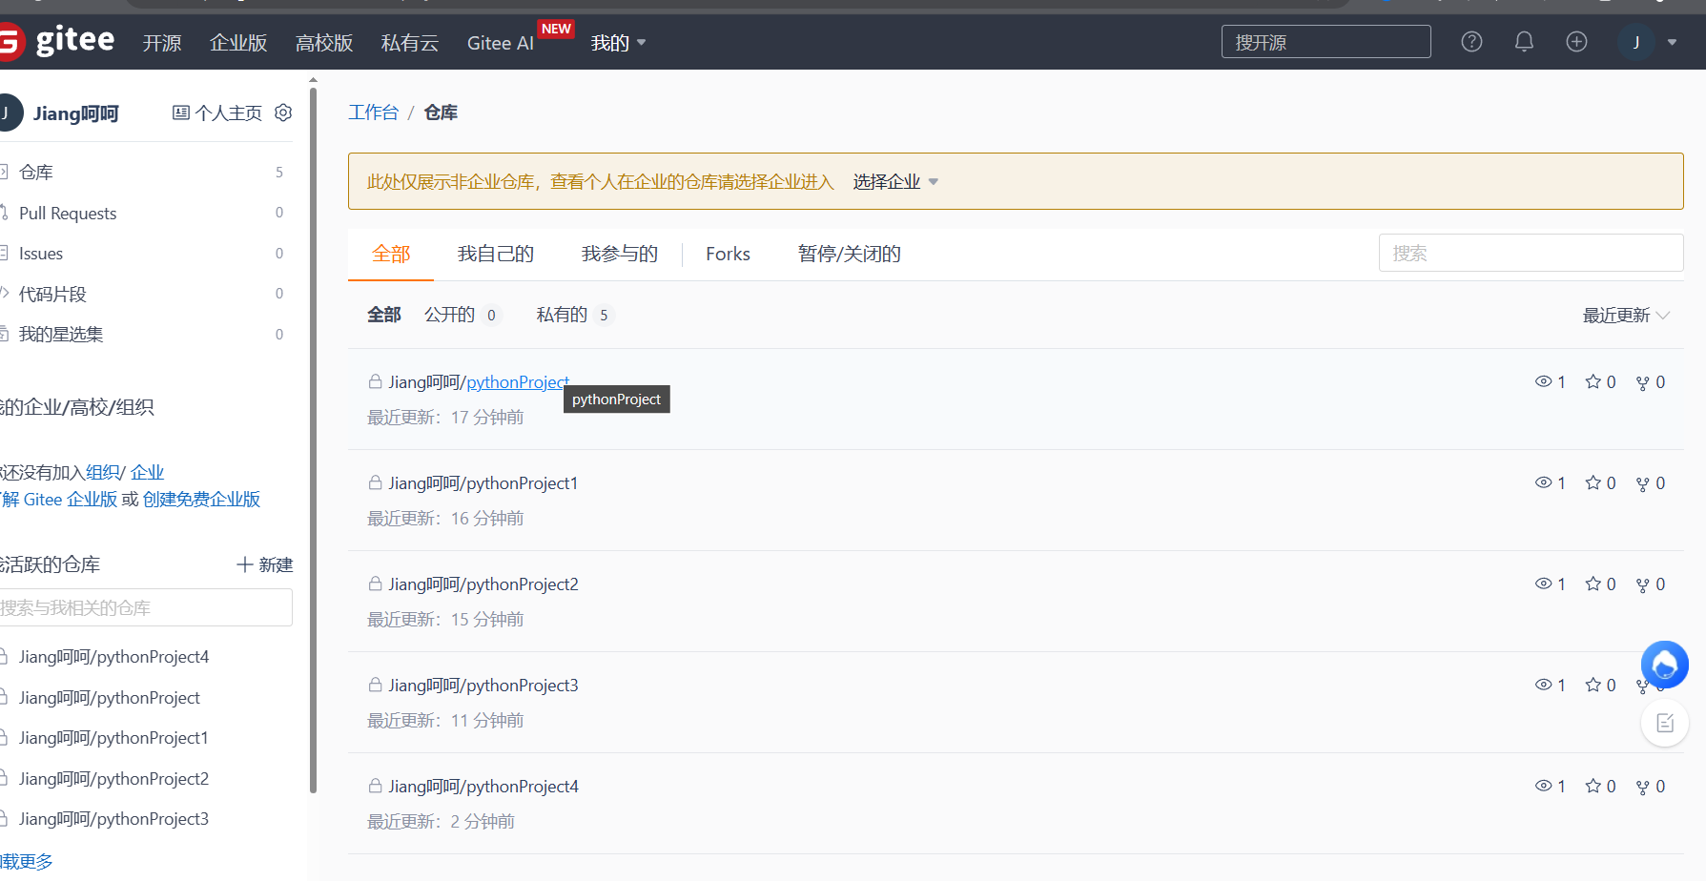Click fork icon for pythonProject2
Image resolution: width=1706 pixels, height=881 pixels.
pyautogui.click(x=1643, y=584)
